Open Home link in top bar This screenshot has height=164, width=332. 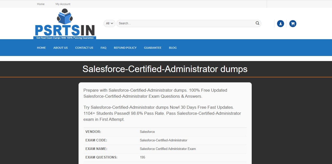(x=41, y=4)
